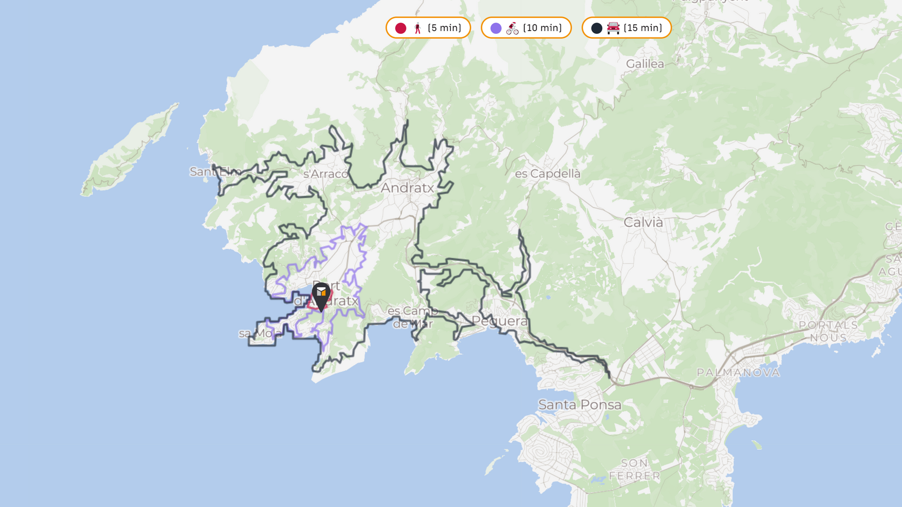The height and width of the screenshot is (507, 902).
Task: Select the red 5 min color dot
Action: click(401, 28)
